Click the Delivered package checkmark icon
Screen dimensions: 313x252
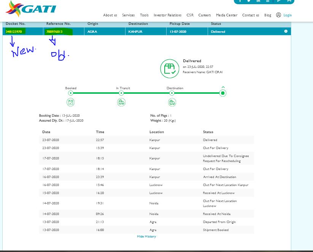(x=170, y=69)
